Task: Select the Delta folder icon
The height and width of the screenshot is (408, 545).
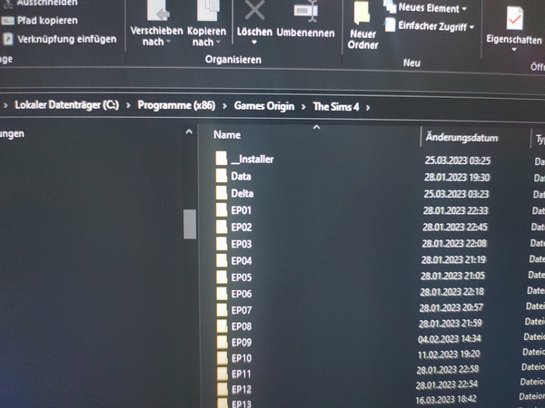Action: click(x=222, y=192)
